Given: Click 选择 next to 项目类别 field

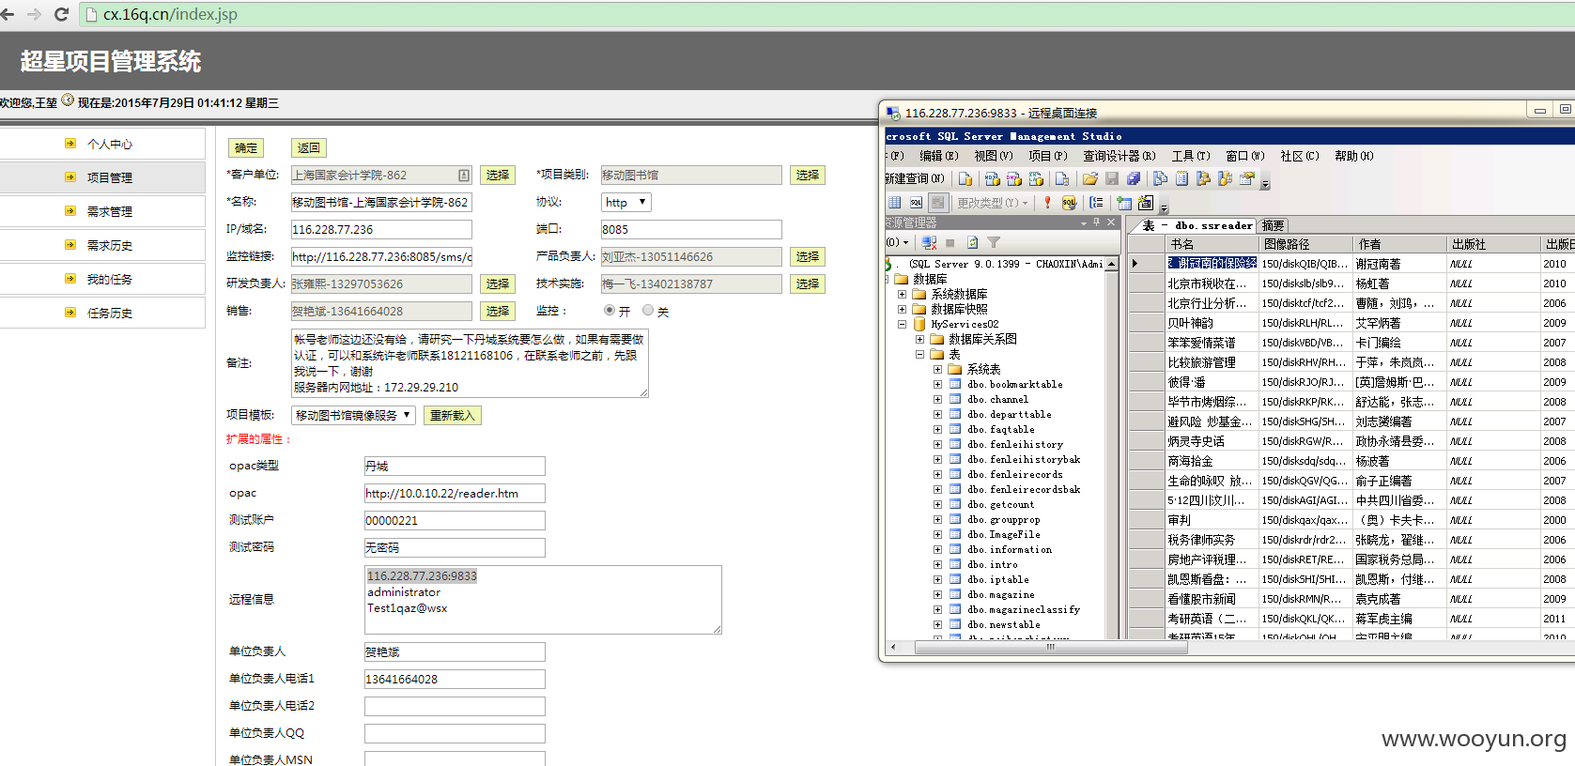Looking at the screenshot, I should pyautogui.click(x=808, y=175).
